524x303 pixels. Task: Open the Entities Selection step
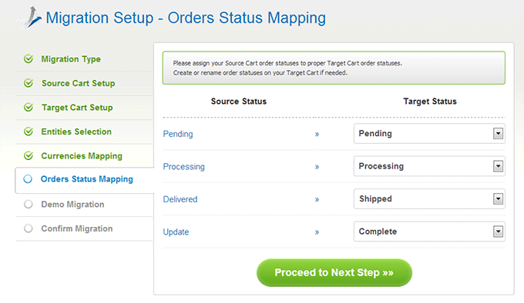(76, 132)
